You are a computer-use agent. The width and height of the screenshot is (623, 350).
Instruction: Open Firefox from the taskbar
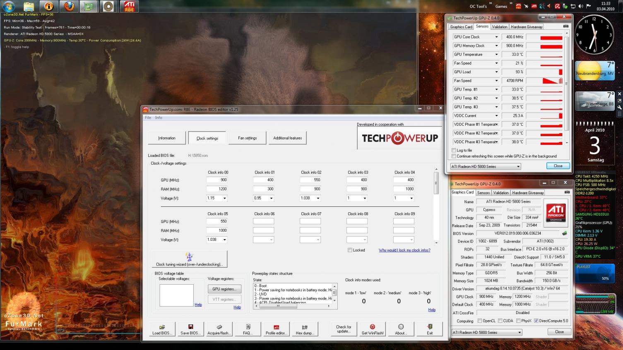pyautogui.click(x=69, y=6)
